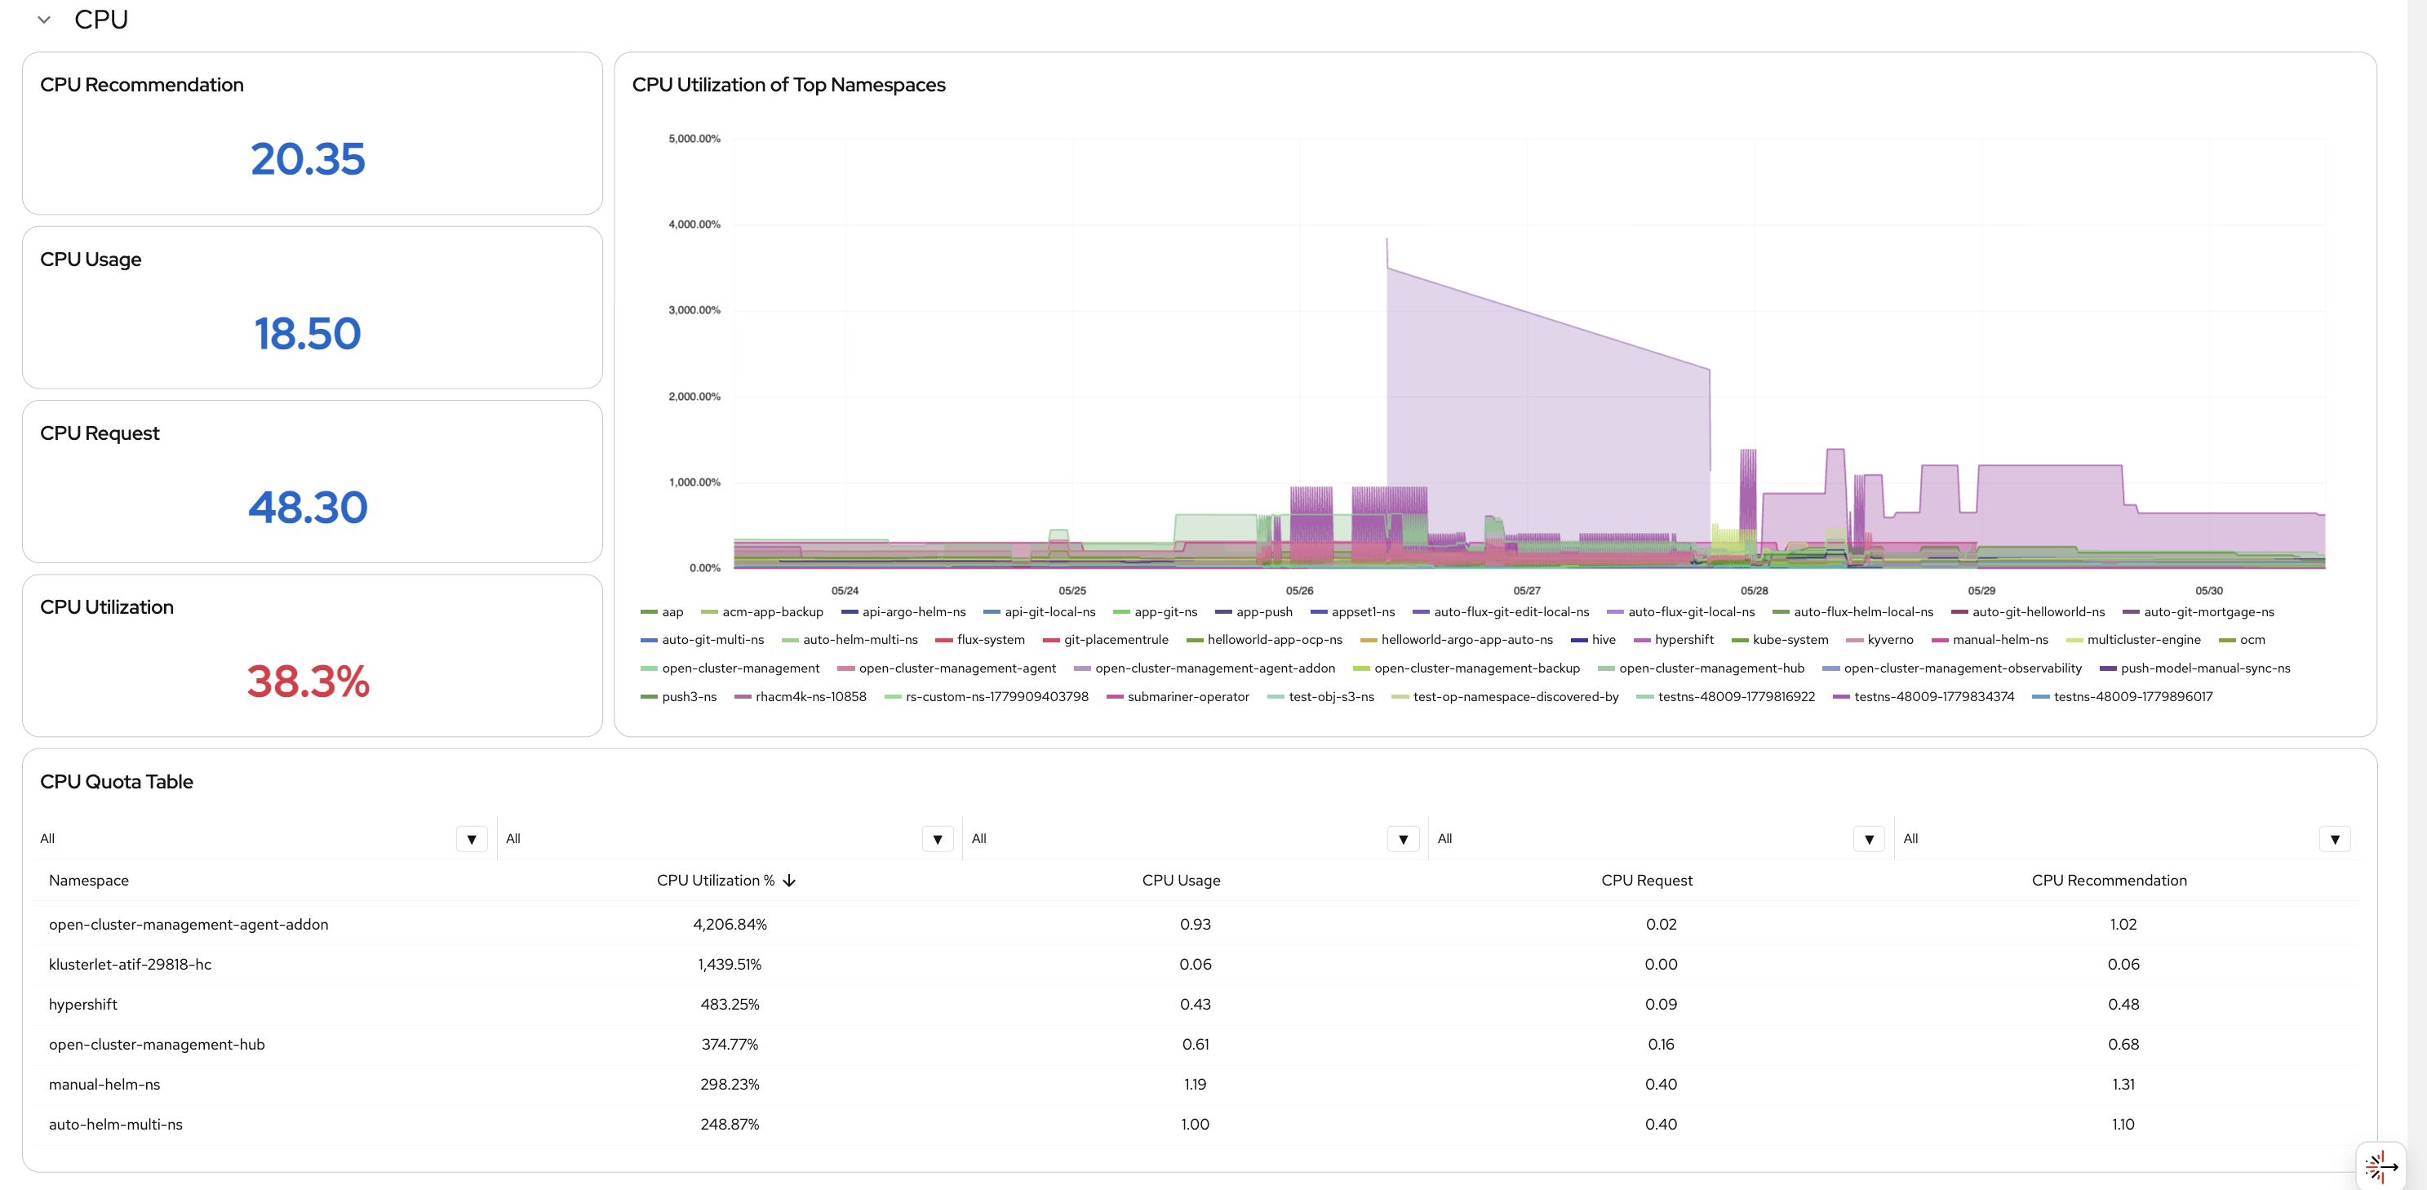Toggle rhacm4k-ns-10858 legend entry
Viewport: 2427px width, 1190px height.
point(800,696)
